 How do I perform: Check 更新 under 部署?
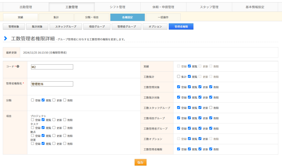[x=54, y=143]
